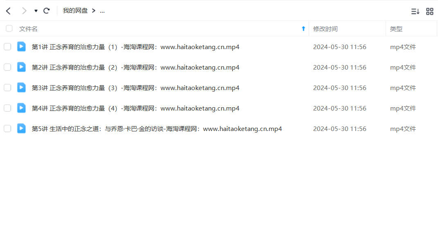Open the sort order menu icon
Viewport: 438px width, 228px height.
click(415, 11)
